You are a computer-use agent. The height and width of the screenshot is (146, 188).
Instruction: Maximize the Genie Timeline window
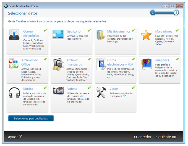pyautogui.click(x=173, y=6)
